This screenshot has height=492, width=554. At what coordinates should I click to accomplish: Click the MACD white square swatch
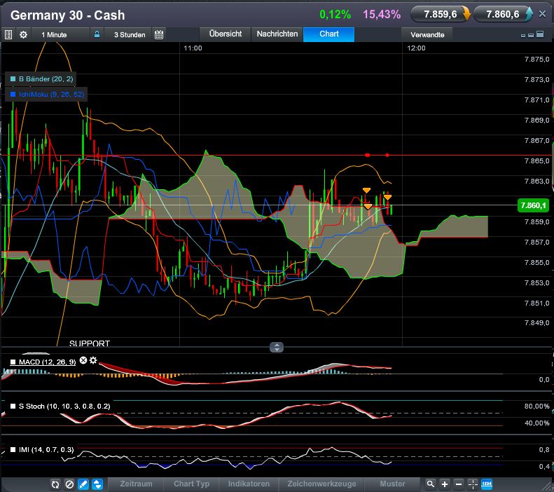click(x=13, y=362)
